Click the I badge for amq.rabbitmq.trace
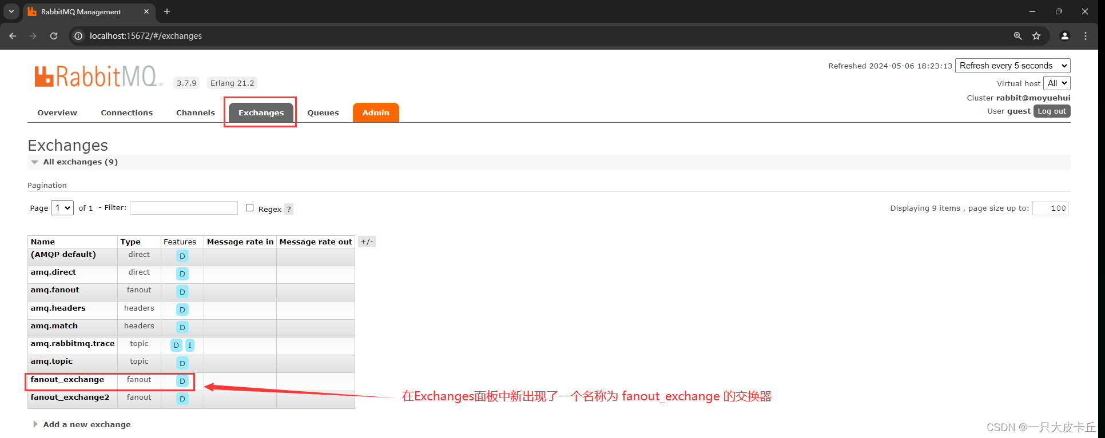This screenshot has height=438, width=1105. coord(190,345)
